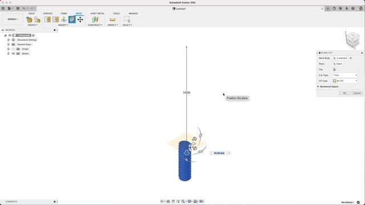This screenshot has width=365, height=205.
Task: Open the CONSTRUCT dropdown menu
Action: point(95,25)
